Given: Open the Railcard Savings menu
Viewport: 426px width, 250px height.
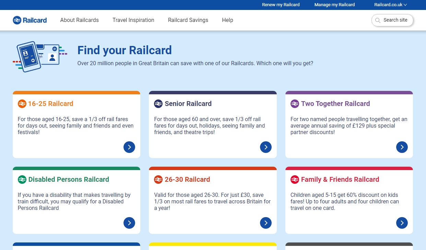Looking at the screenshot, I should click(188, 20).
